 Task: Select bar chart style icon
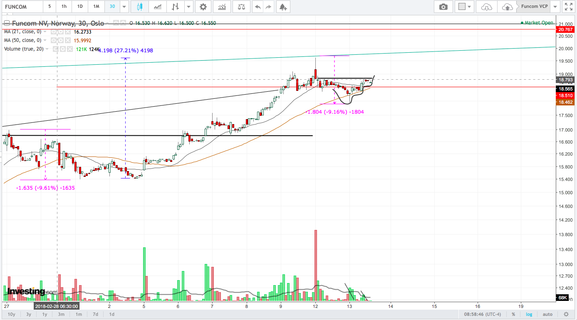[x=176, y=7]
